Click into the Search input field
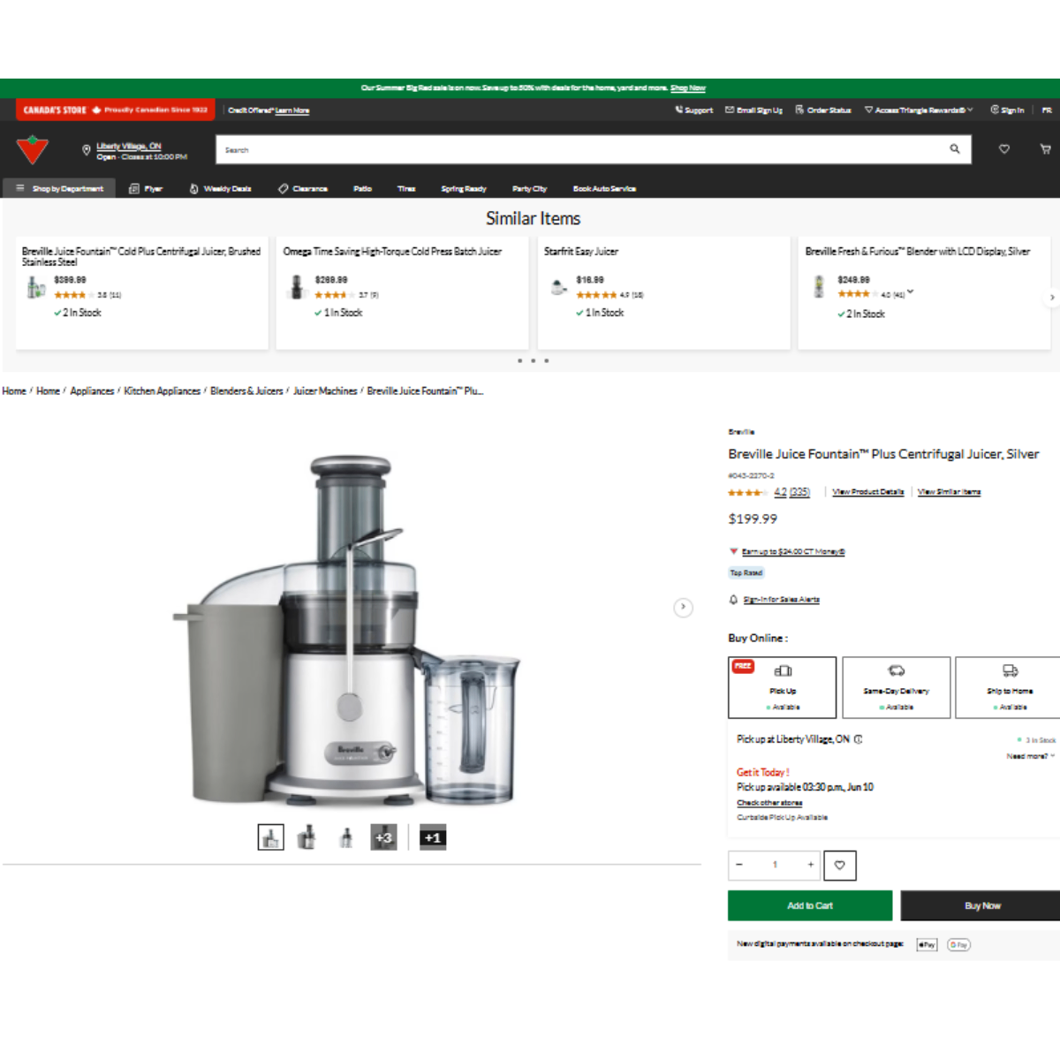The width and height of the screenshot is (1060, 1060). 583,149
